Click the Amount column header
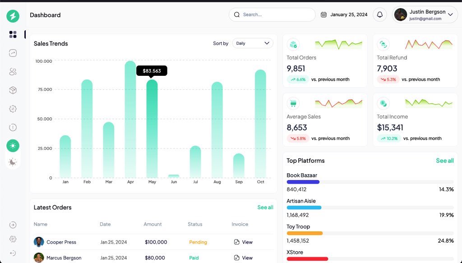 click(x=152, y=224)
